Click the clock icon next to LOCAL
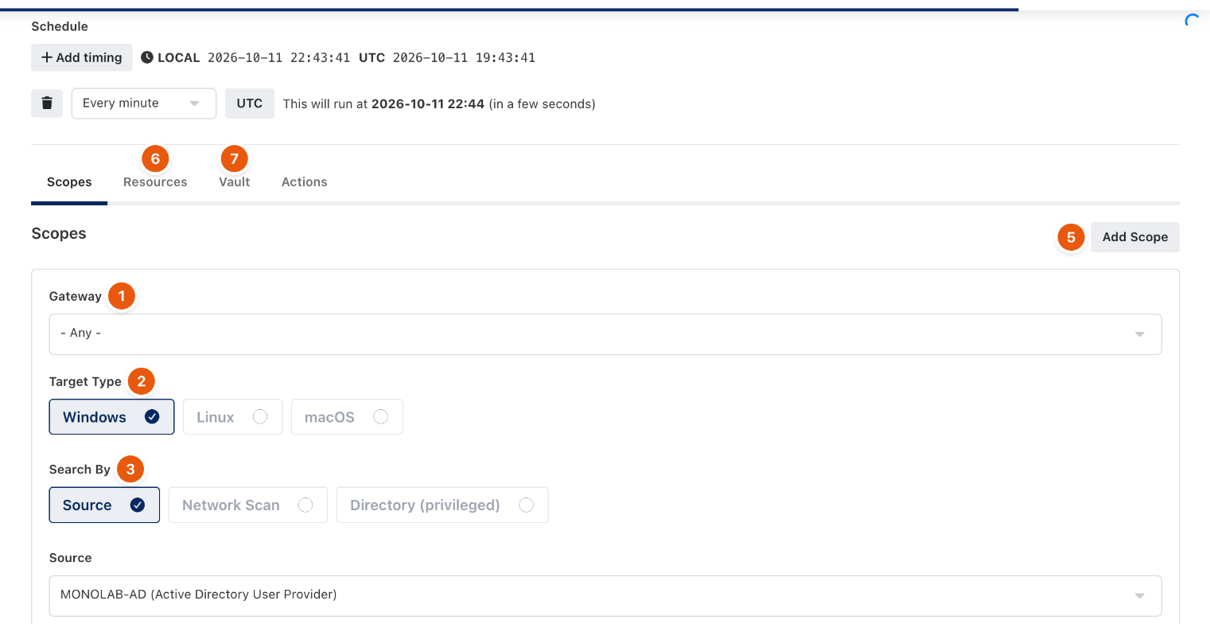The image size is (1210, 624). [x=147, y=57]
